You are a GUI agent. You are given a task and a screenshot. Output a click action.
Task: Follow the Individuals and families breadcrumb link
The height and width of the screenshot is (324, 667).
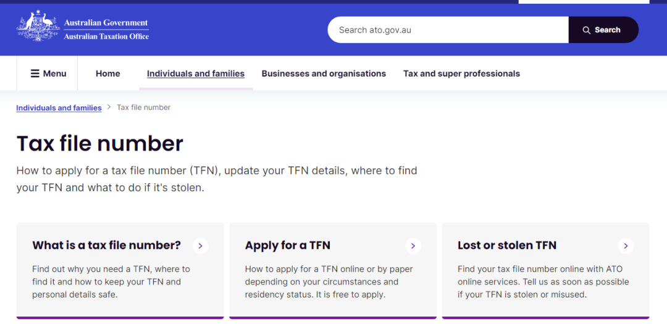[x=59, y=107]
